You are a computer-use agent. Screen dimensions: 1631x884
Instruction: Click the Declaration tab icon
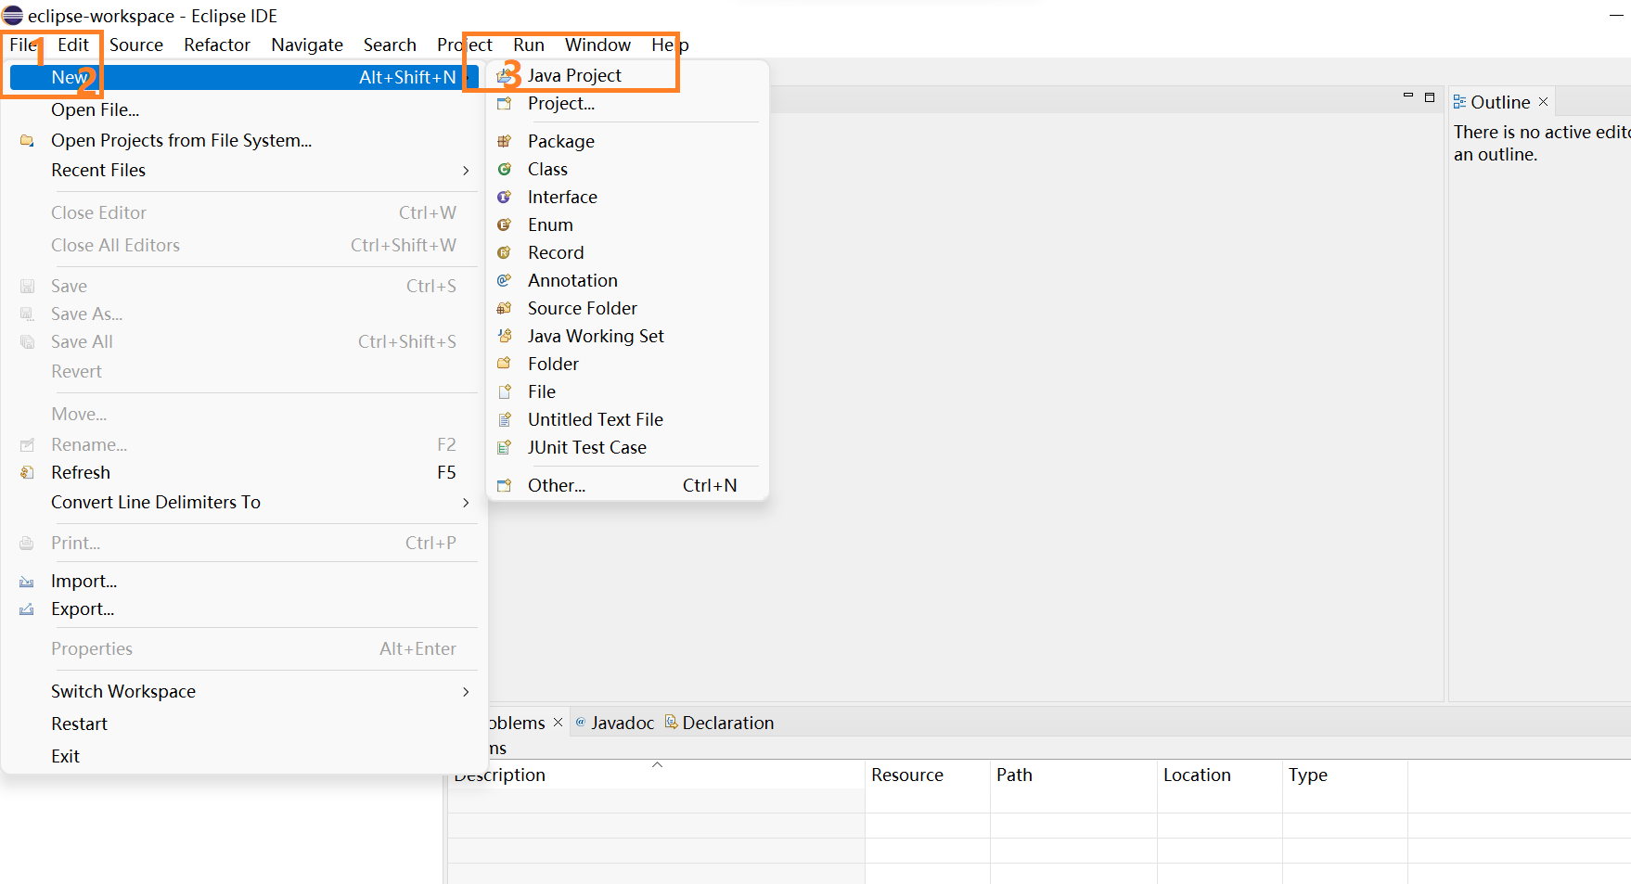click(672, 722)
